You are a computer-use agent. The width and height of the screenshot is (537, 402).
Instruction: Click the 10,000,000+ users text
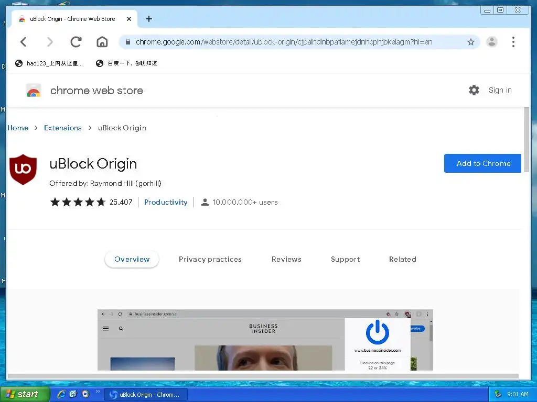point(245,202)
